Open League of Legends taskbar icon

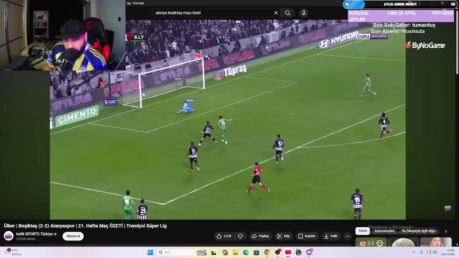click(298, 253)
